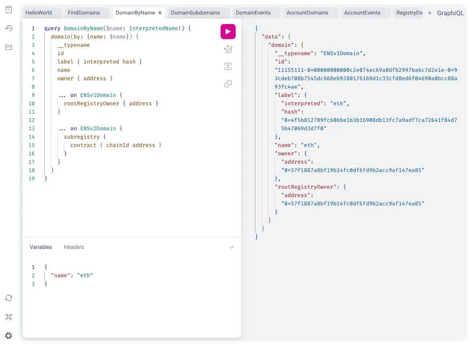Screen dimensions: 470x344
Task: Click the "hash" key in response
Action: click(291, 112)
